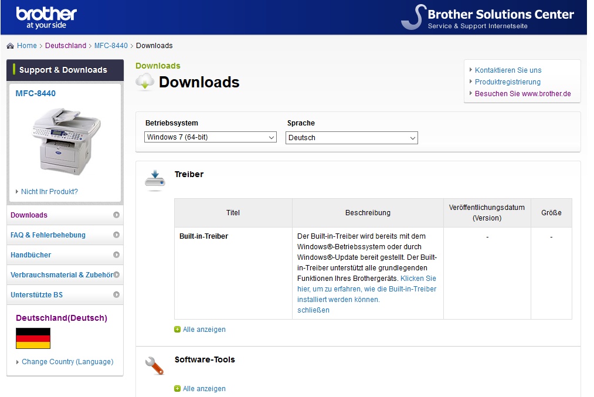Click the Größe column header
Screen dimensions: 594x397
(551, 212)
